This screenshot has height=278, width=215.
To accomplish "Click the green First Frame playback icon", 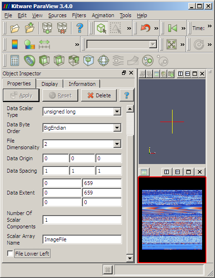I will [172, 28].
